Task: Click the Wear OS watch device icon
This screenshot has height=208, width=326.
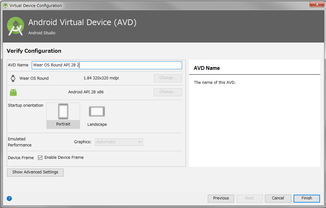Action: pos(13,78)
